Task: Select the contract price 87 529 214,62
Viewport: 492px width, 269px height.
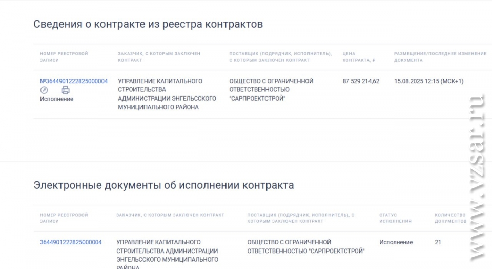Action: (x=361, y=81)
